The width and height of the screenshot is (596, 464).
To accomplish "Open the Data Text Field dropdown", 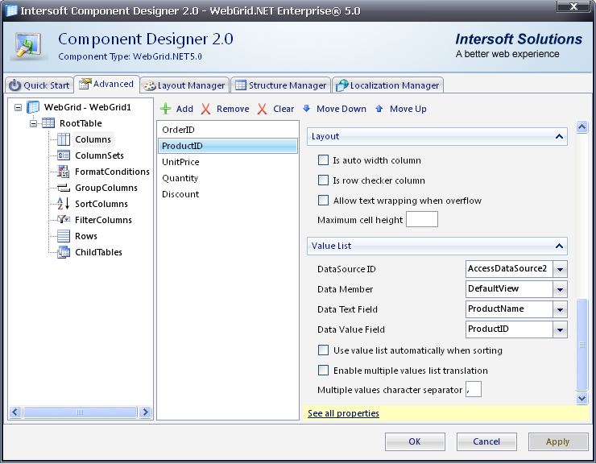I will (560, 309).
